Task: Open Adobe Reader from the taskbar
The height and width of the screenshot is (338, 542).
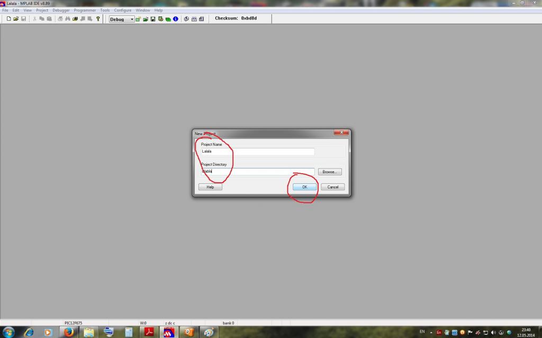Action: point(149,332)
